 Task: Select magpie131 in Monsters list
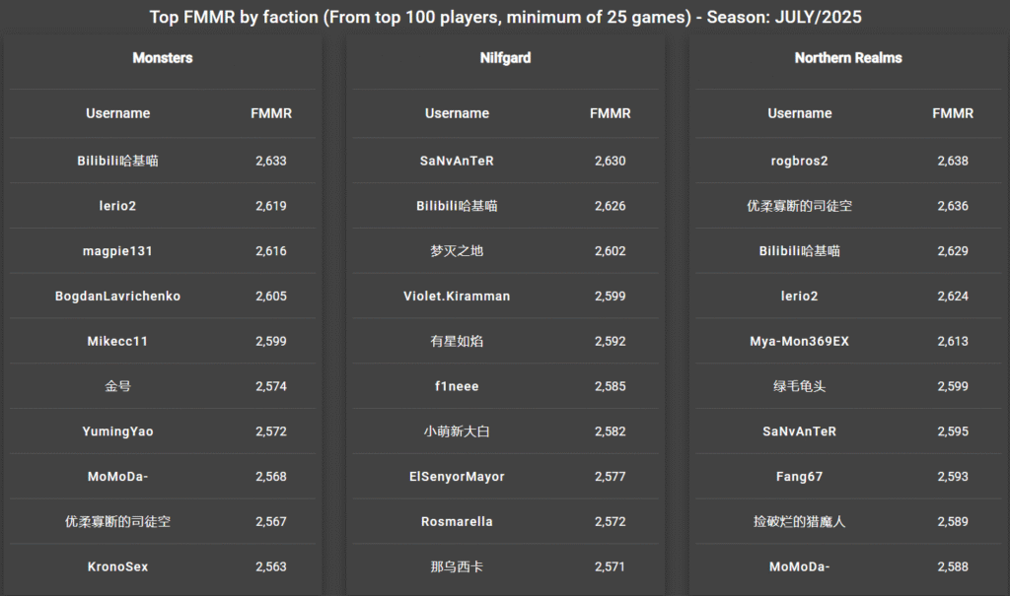pyautogui.click(x=118, y=251)
